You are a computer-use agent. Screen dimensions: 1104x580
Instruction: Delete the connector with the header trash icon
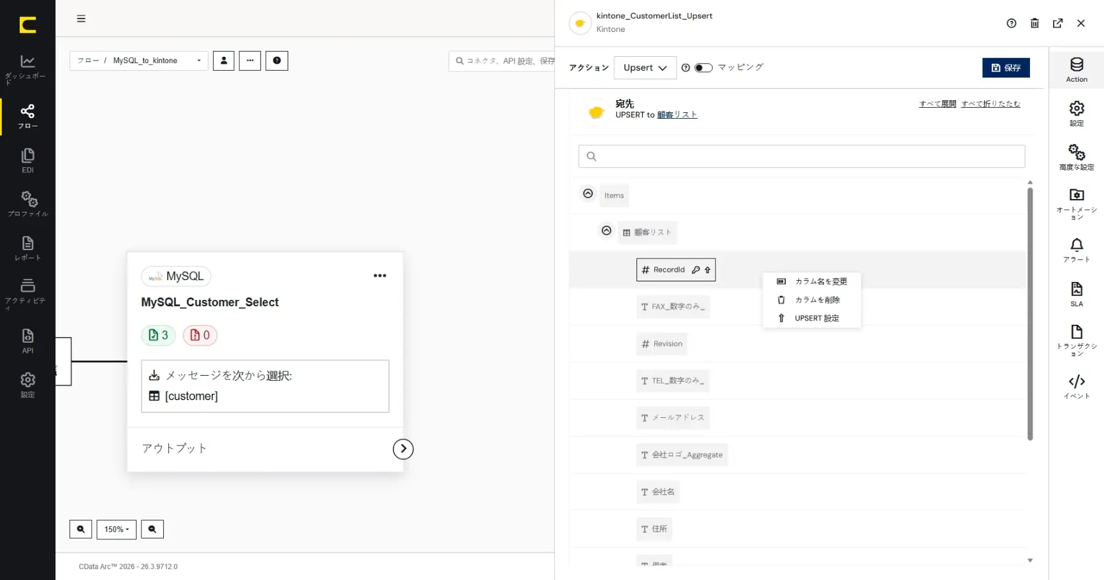1034,23
